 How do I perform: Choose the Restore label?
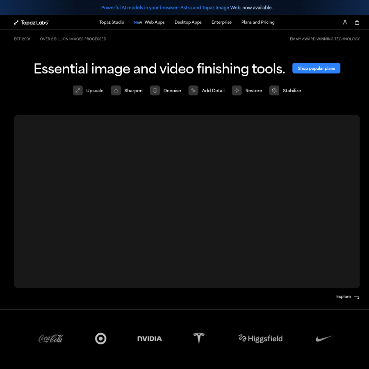pos(254,91)
